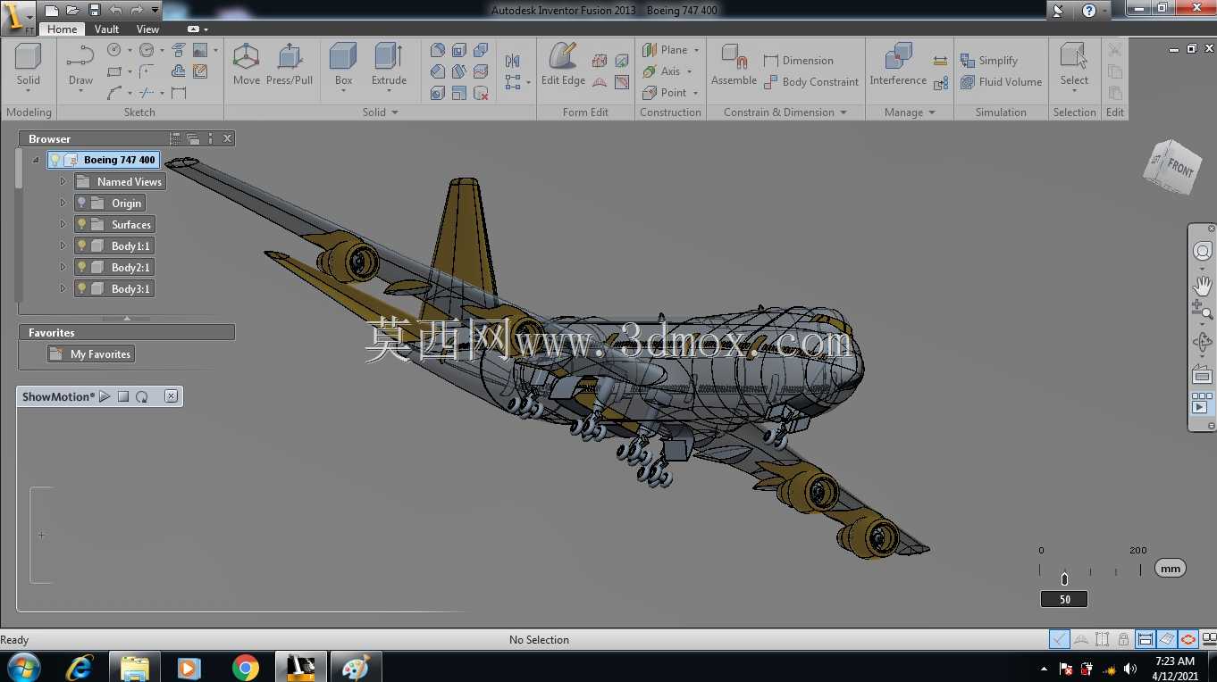Hide Body1:1 using its light bulb
The height and width of the screenshot is (682, 1217).
(x=81, y=246)
